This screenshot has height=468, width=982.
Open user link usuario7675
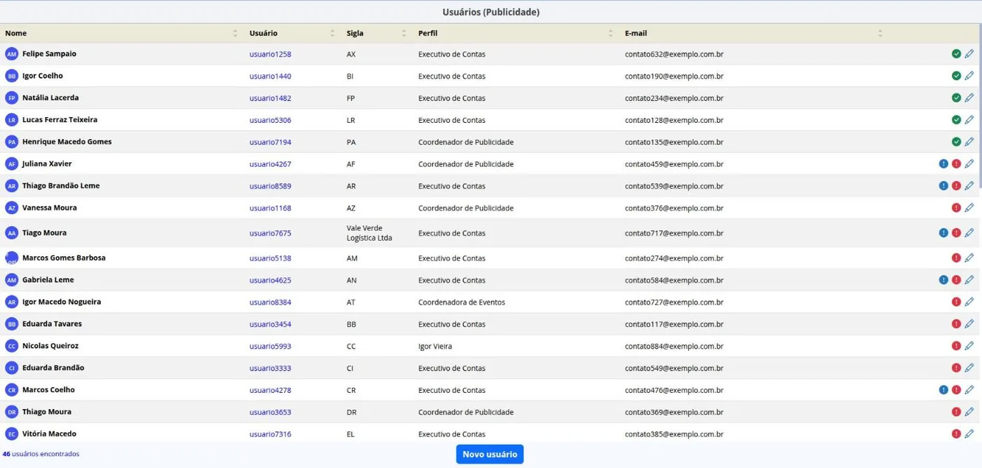coord(270,233)
